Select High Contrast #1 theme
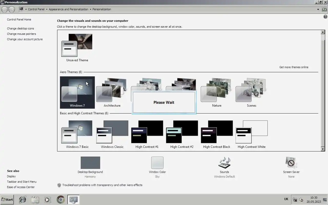 tap(147, 134)
